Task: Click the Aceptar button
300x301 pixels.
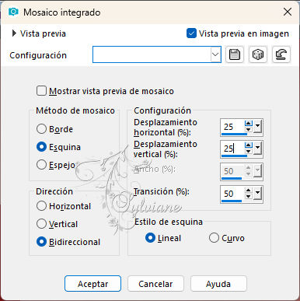Action: pyautogui.click(x=92, y=284)
